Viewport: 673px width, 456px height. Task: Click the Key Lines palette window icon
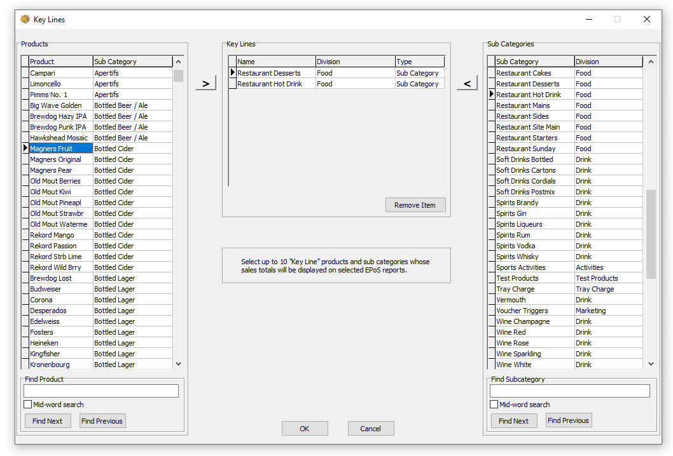coord(25,19)
